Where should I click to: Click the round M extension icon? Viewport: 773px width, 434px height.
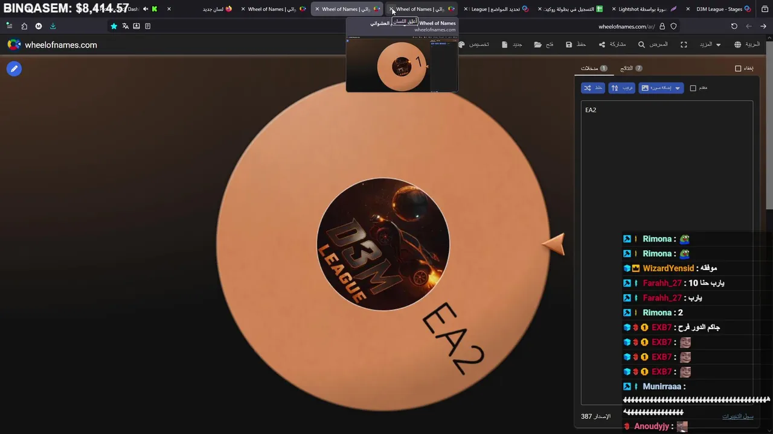pyautogui.click(x=39, y=26)
